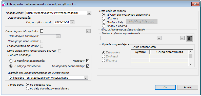
Task: Enable Dana do podziału wydruku checkbox
Action: pyautogui.click(x=42, y=31)
